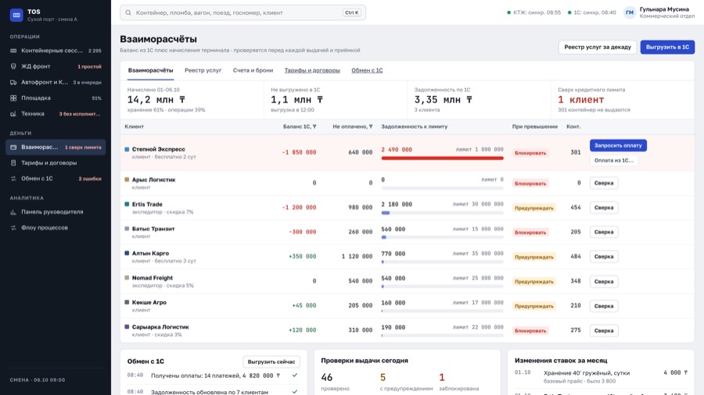Click Сверка button for Ertis Trade
The image size is (704, 395).
603,208
